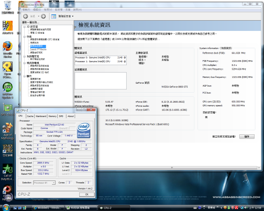The width and height of the screenshot is (264, 211).
Task: Click the scrollbar right arrow in NVIDIA panel
Action: pyautogui.click(x=259, y=168)
